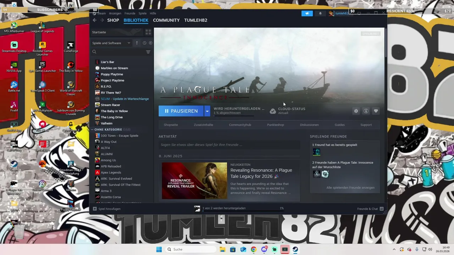Viewport: 454px width, 255px height.
Task: Open advanced filter options in library search
Action: tap(148, 52)
